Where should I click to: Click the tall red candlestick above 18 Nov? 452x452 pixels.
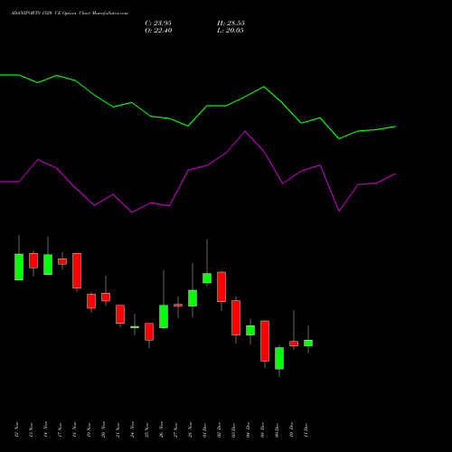click(x=77, y=270)
